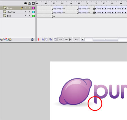Click frame 55 on the timeline ruler

62,3
